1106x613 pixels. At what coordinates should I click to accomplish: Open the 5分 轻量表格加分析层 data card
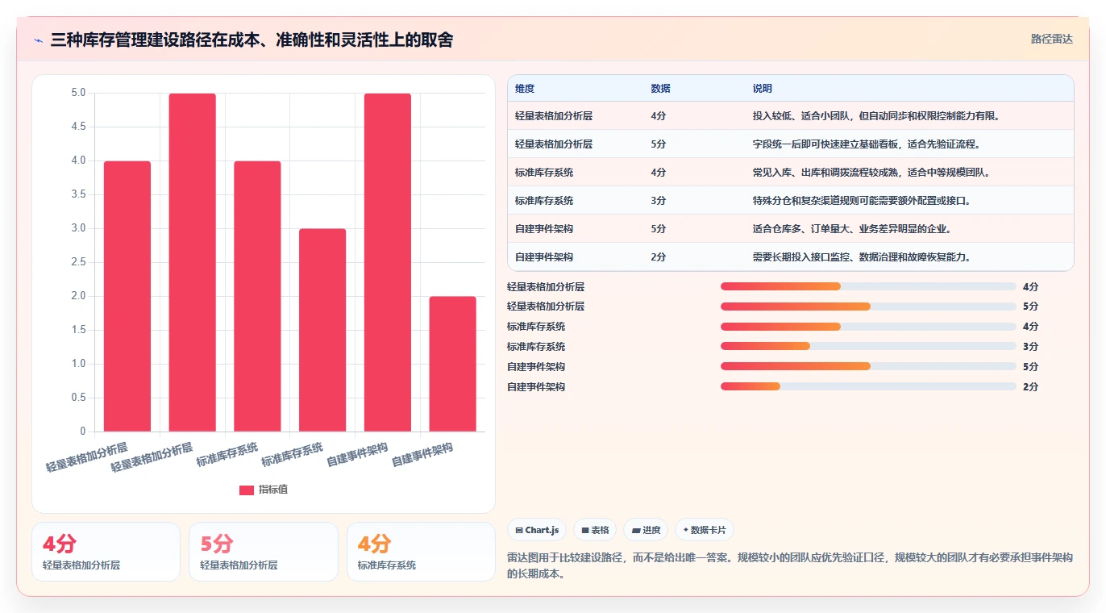[x=264, y=552]
